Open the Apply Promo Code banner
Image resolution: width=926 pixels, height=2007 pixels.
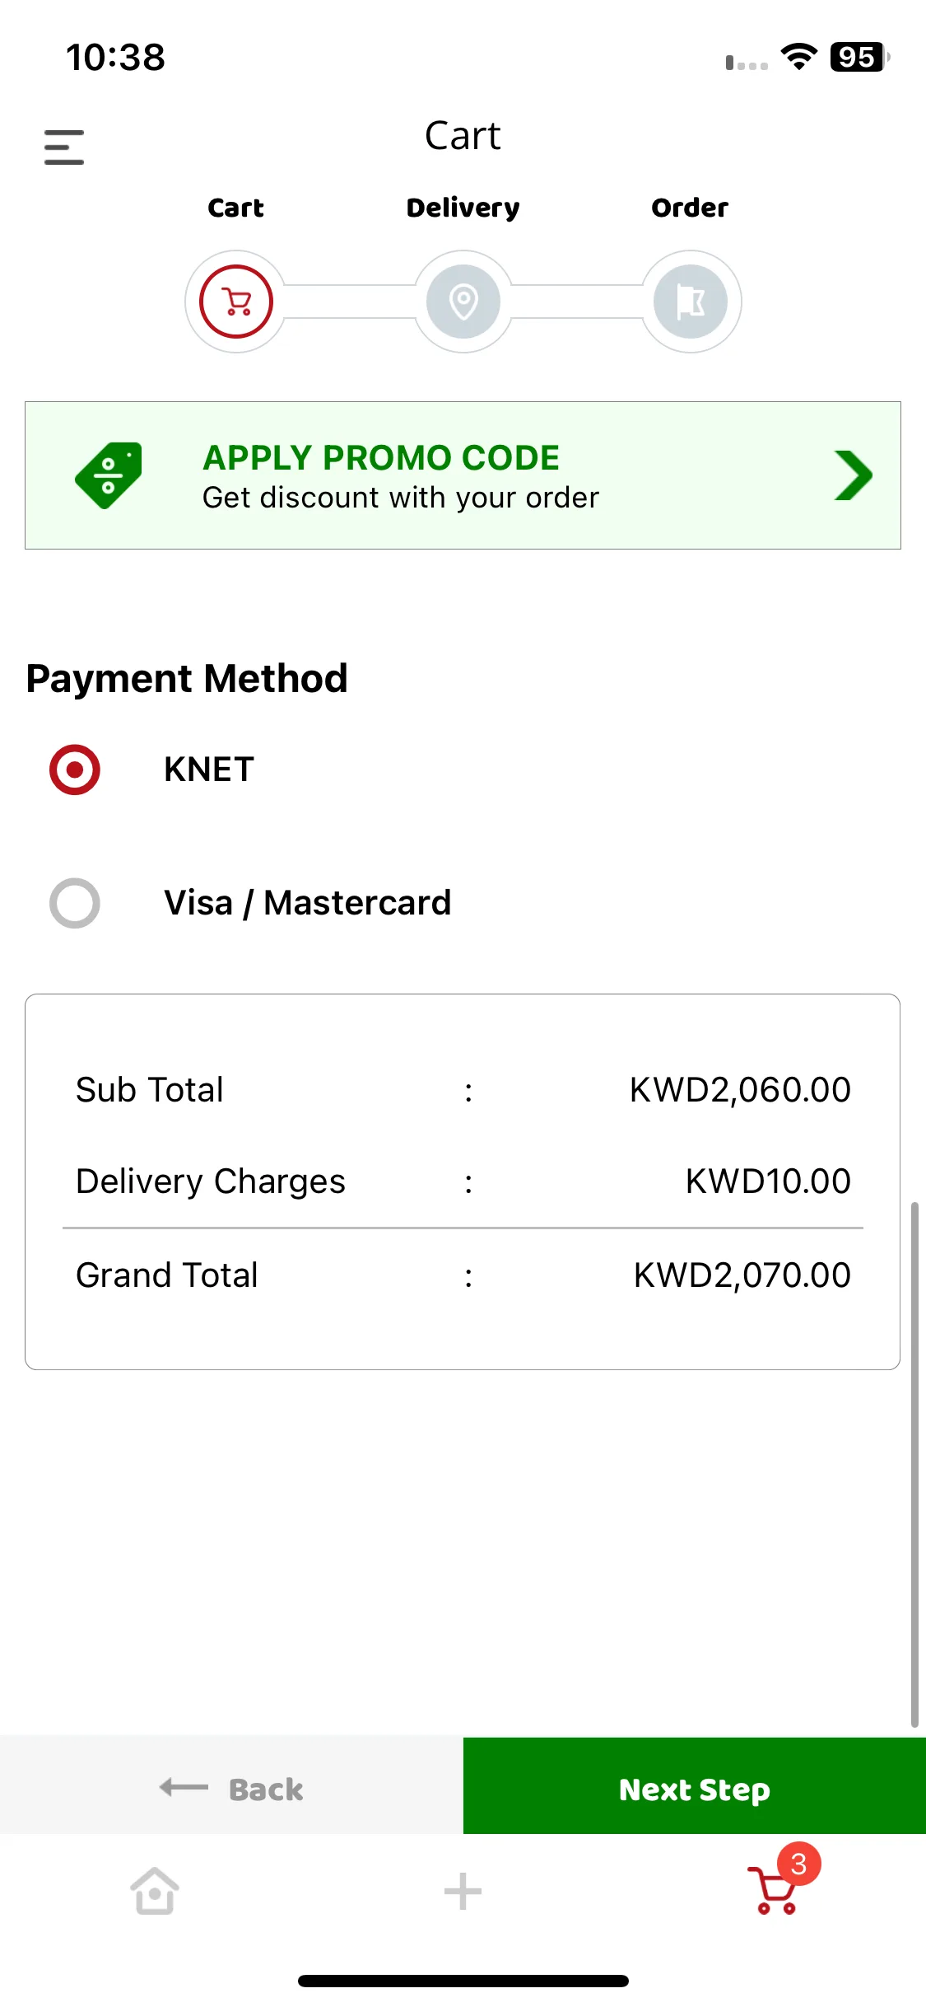pyautogui.click(x=463, y=475)
